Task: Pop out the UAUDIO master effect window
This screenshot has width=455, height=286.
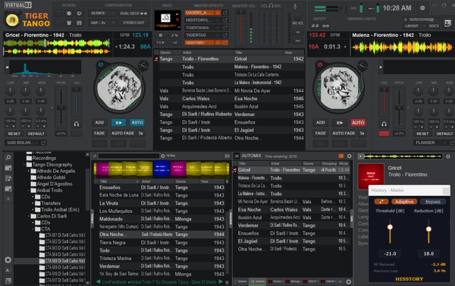Action: click(225, 13)
